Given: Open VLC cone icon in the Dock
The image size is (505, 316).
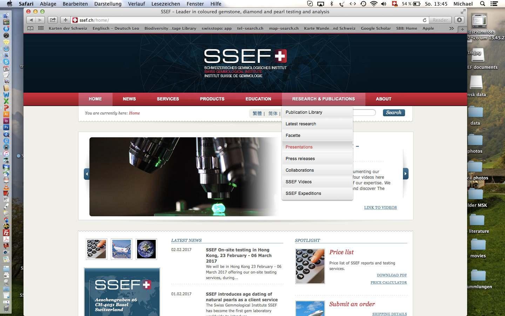Looking at the screenshot, I should click(6, 186).
